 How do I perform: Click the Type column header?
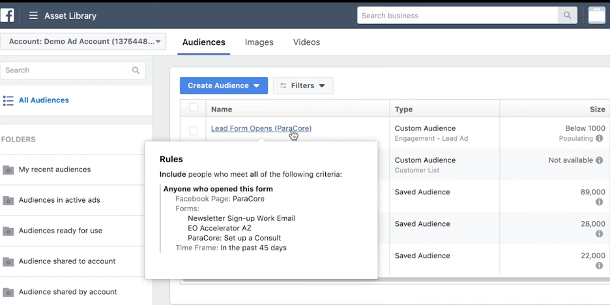point(403,109)
